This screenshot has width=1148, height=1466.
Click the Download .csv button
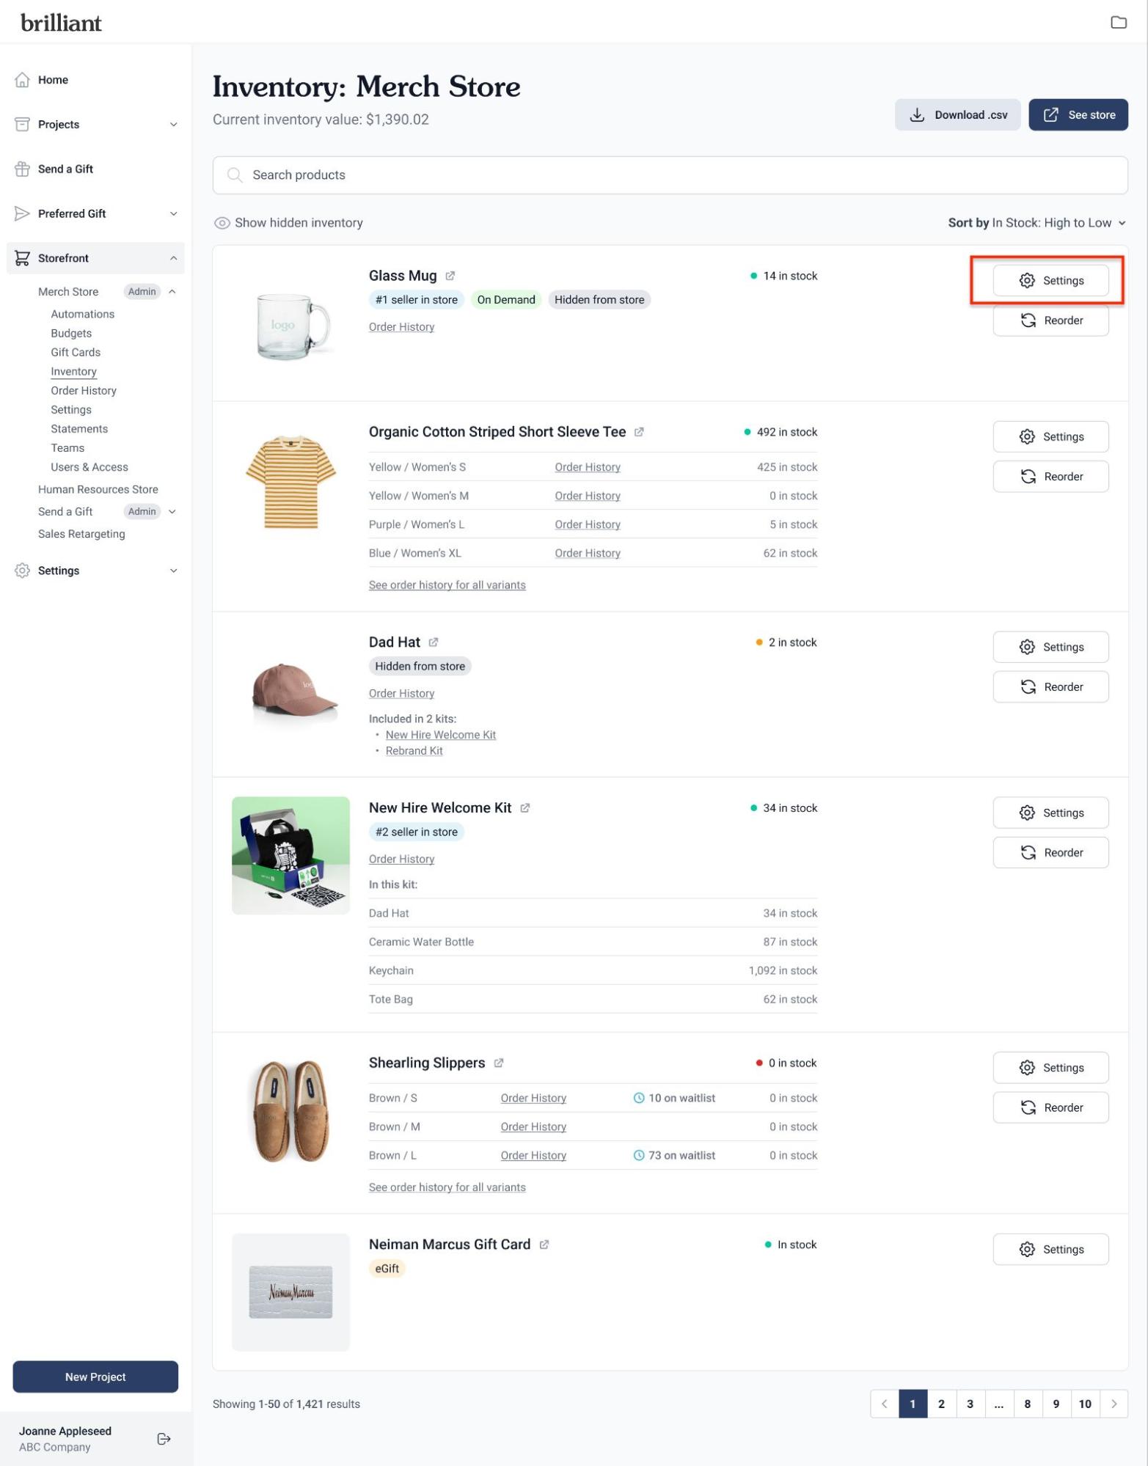coord(957,115)
